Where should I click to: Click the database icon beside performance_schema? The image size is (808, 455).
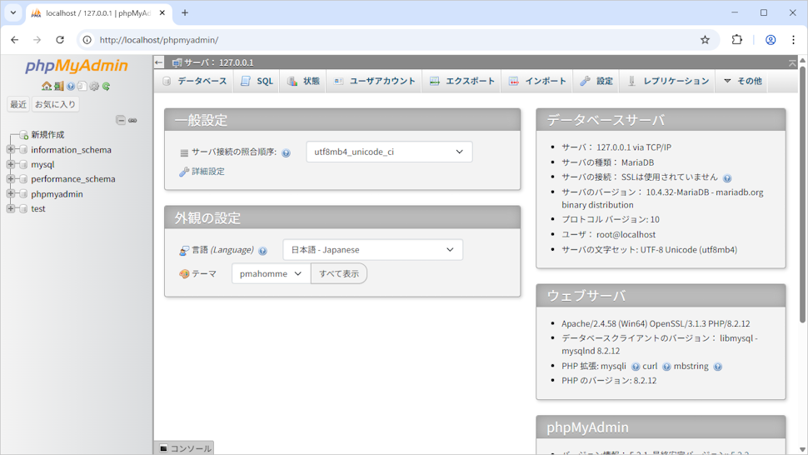(x=23, y=179)
